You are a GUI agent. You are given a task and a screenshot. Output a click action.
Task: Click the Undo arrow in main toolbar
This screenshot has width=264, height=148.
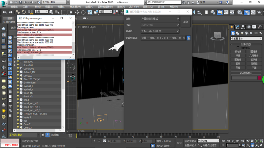click(x=5, y=12)
